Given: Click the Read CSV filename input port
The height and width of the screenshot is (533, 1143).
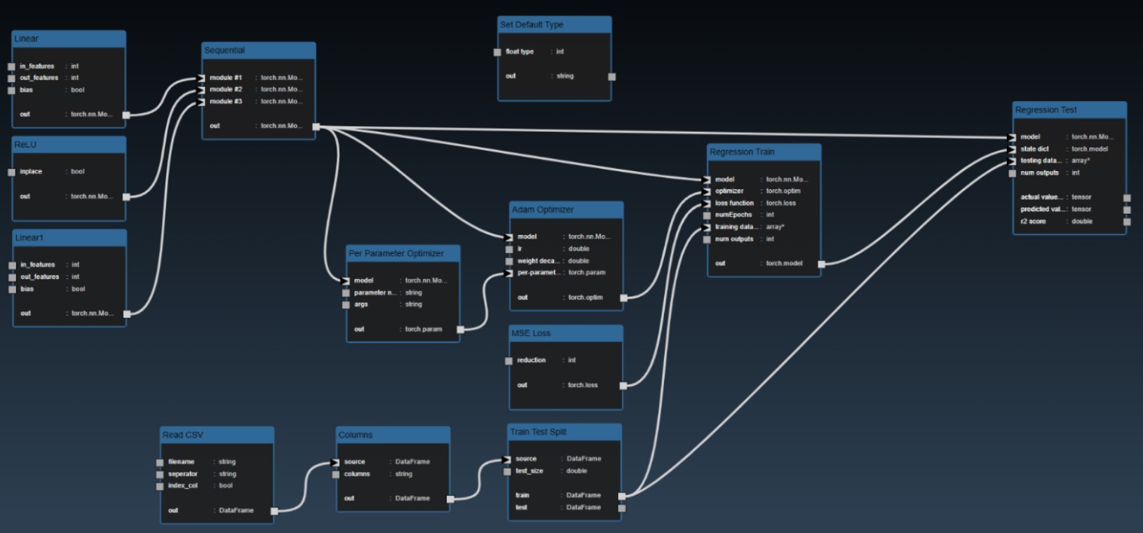Looking at the screenshot, I should tap(160, 462).
